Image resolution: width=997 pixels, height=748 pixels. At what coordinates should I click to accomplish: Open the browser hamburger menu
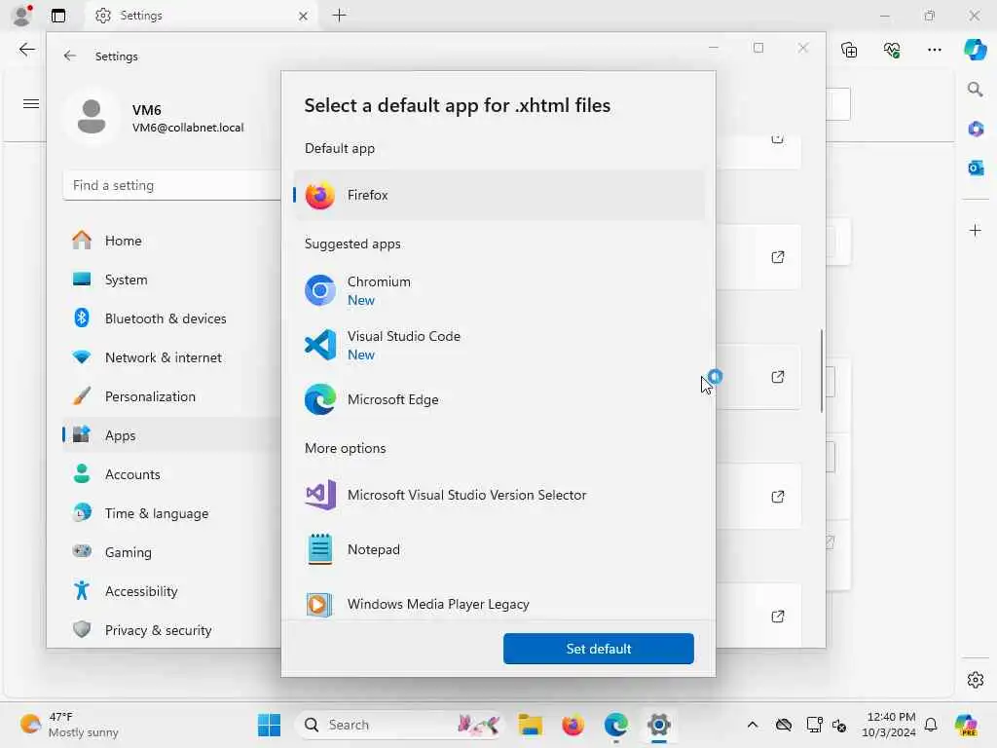pyautogui.click(x=31, y=103)
